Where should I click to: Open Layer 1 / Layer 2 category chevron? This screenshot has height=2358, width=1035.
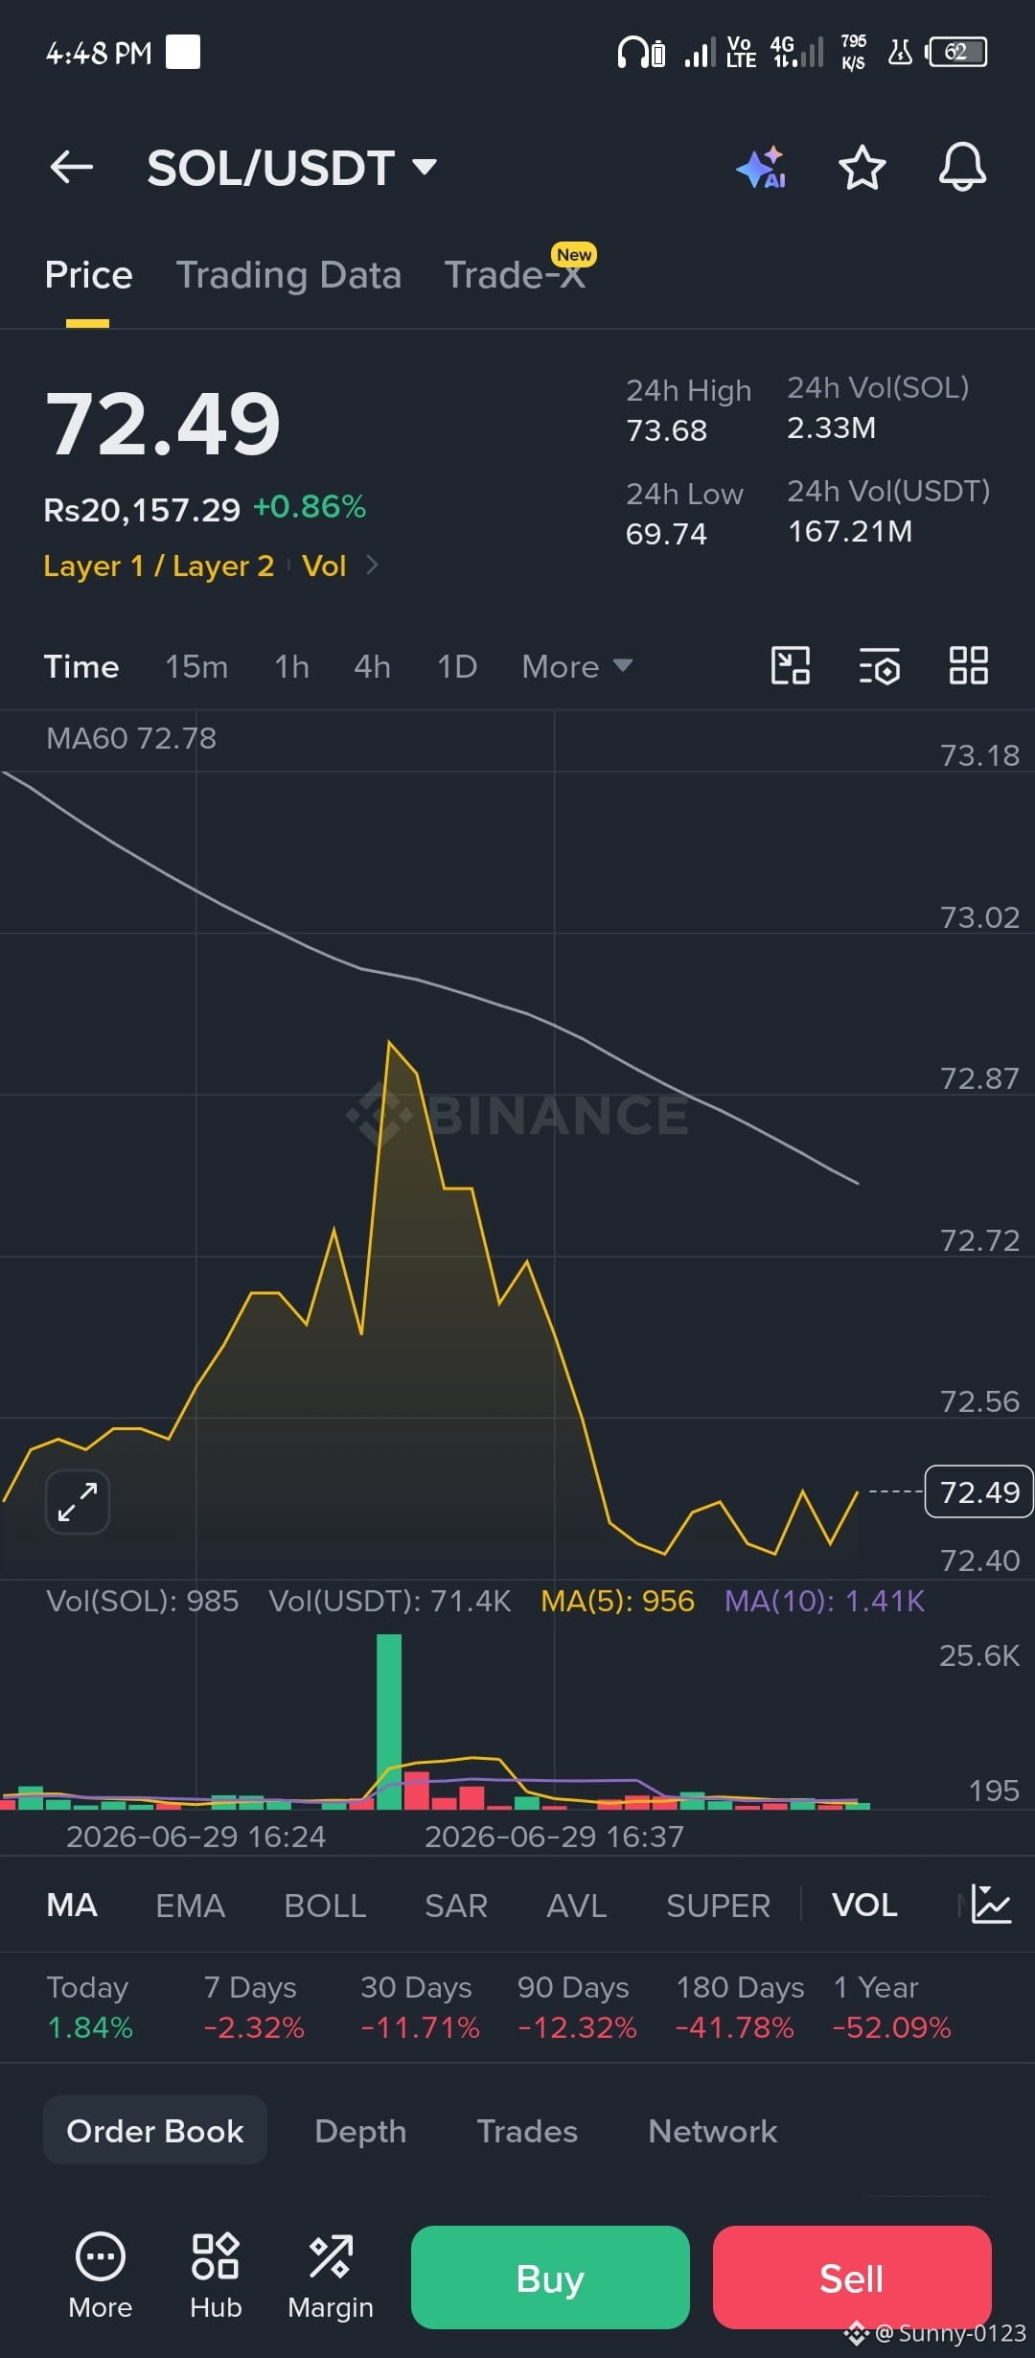373,566
